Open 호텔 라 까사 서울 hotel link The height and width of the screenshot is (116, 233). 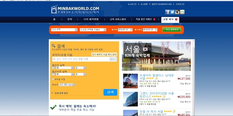[x=151, y=111]
